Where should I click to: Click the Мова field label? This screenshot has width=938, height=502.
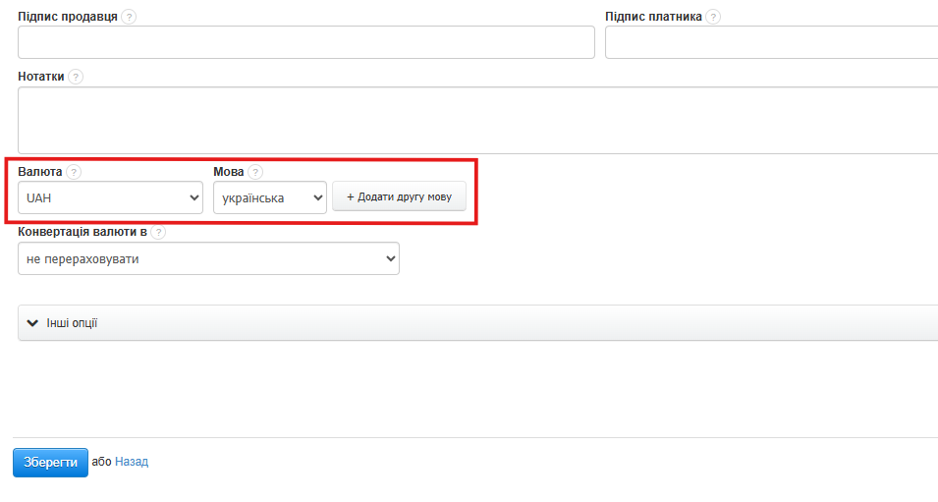(228, 172)
